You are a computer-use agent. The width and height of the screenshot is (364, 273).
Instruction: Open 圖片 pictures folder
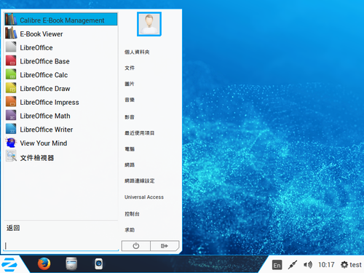pyautogui.click(x=130, y=84)
